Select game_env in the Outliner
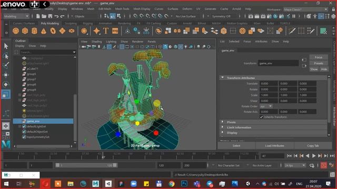The height and width of the screenshot is (189, 337). 43,121
